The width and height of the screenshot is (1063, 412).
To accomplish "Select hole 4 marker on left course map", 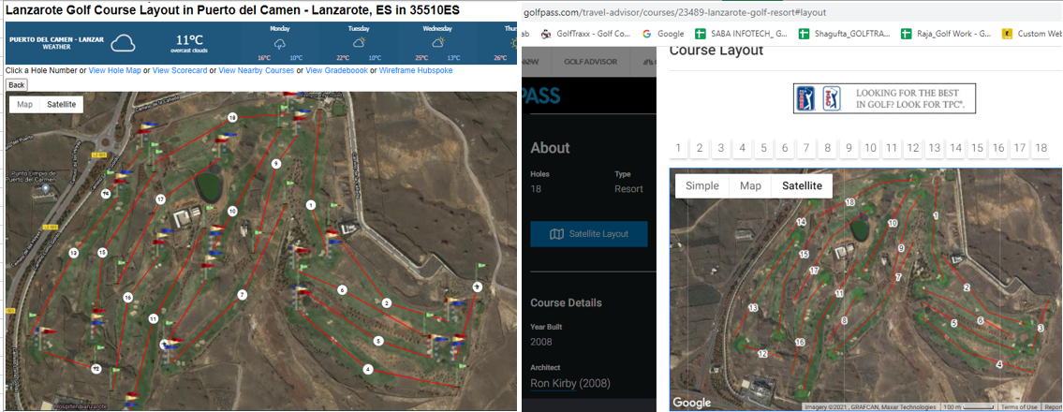I will (x=367, y=369).
